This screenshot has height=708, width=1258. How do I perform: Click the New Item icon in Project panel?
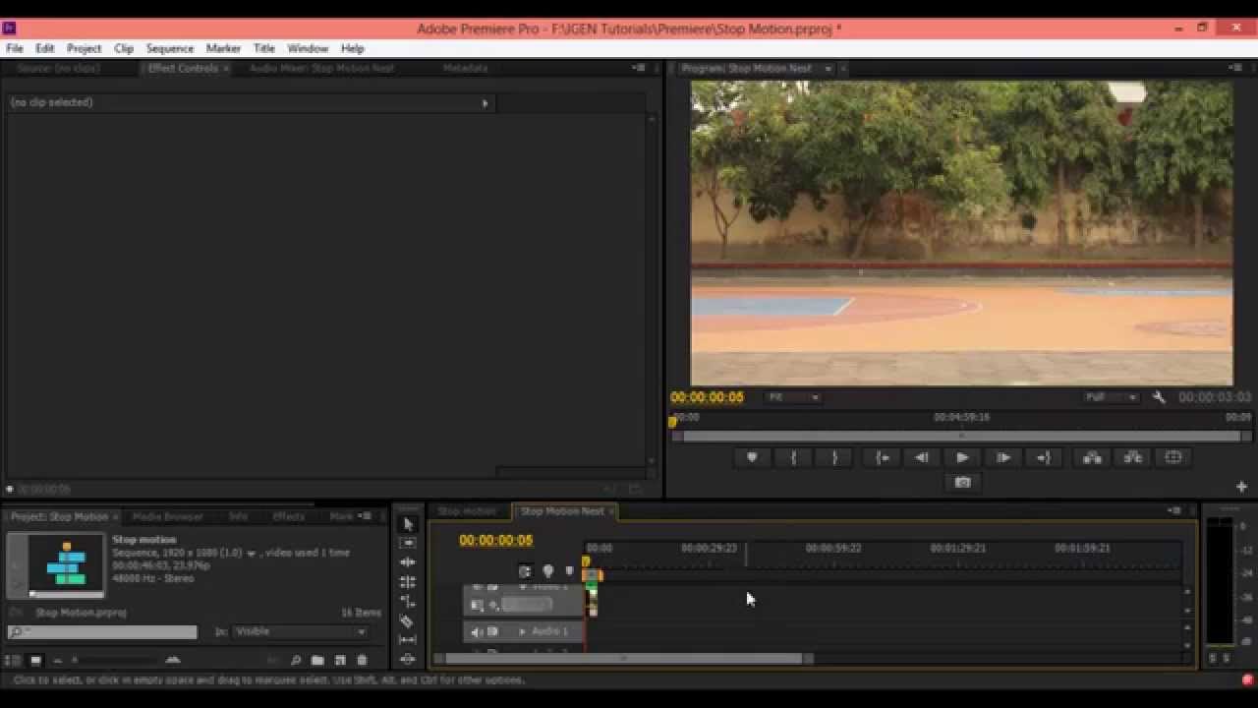340,660
